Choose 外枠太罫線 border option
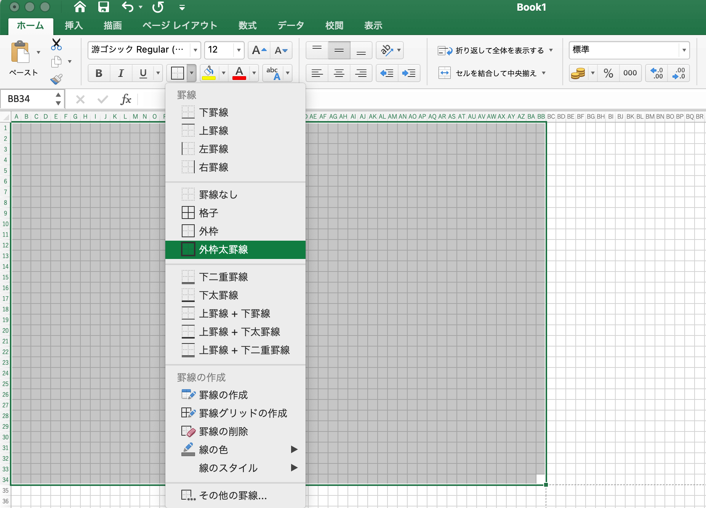Image resolution: width=706 pixels, height=508 pixels. click(235, 249)
